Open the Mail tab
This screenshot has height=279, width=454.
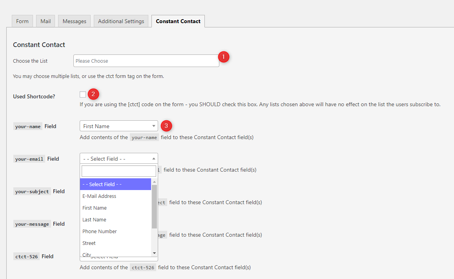click(46, 21)
